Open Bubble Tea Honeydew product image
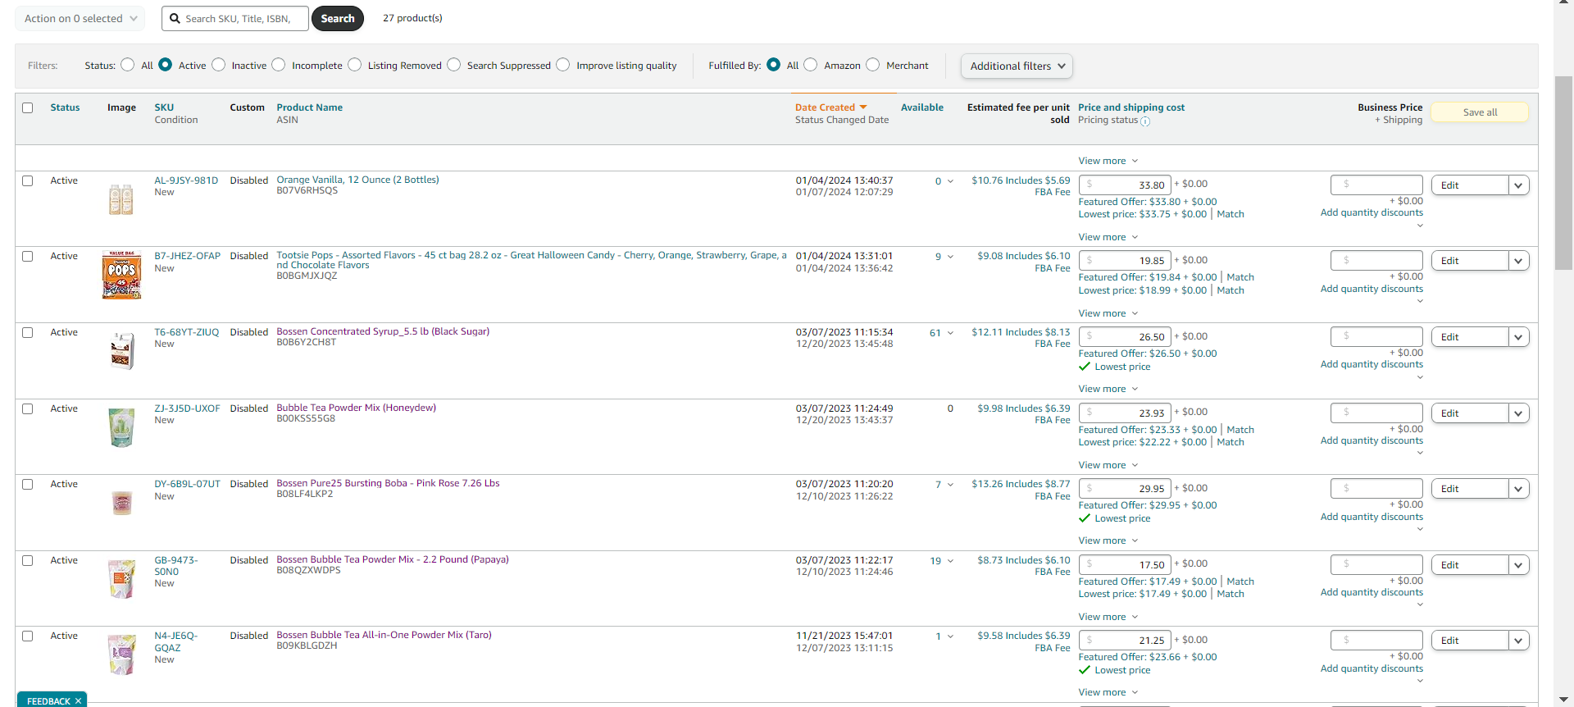The height and width of the screenshot is (707, 1574). (121, 427)
